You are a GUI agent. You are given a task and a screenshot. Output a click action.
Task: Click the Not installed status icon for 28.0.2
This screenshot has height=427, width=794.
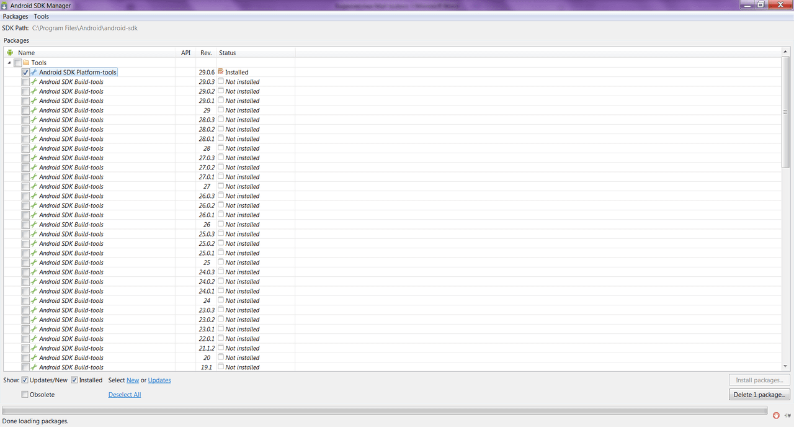click(x=221, y=129)
